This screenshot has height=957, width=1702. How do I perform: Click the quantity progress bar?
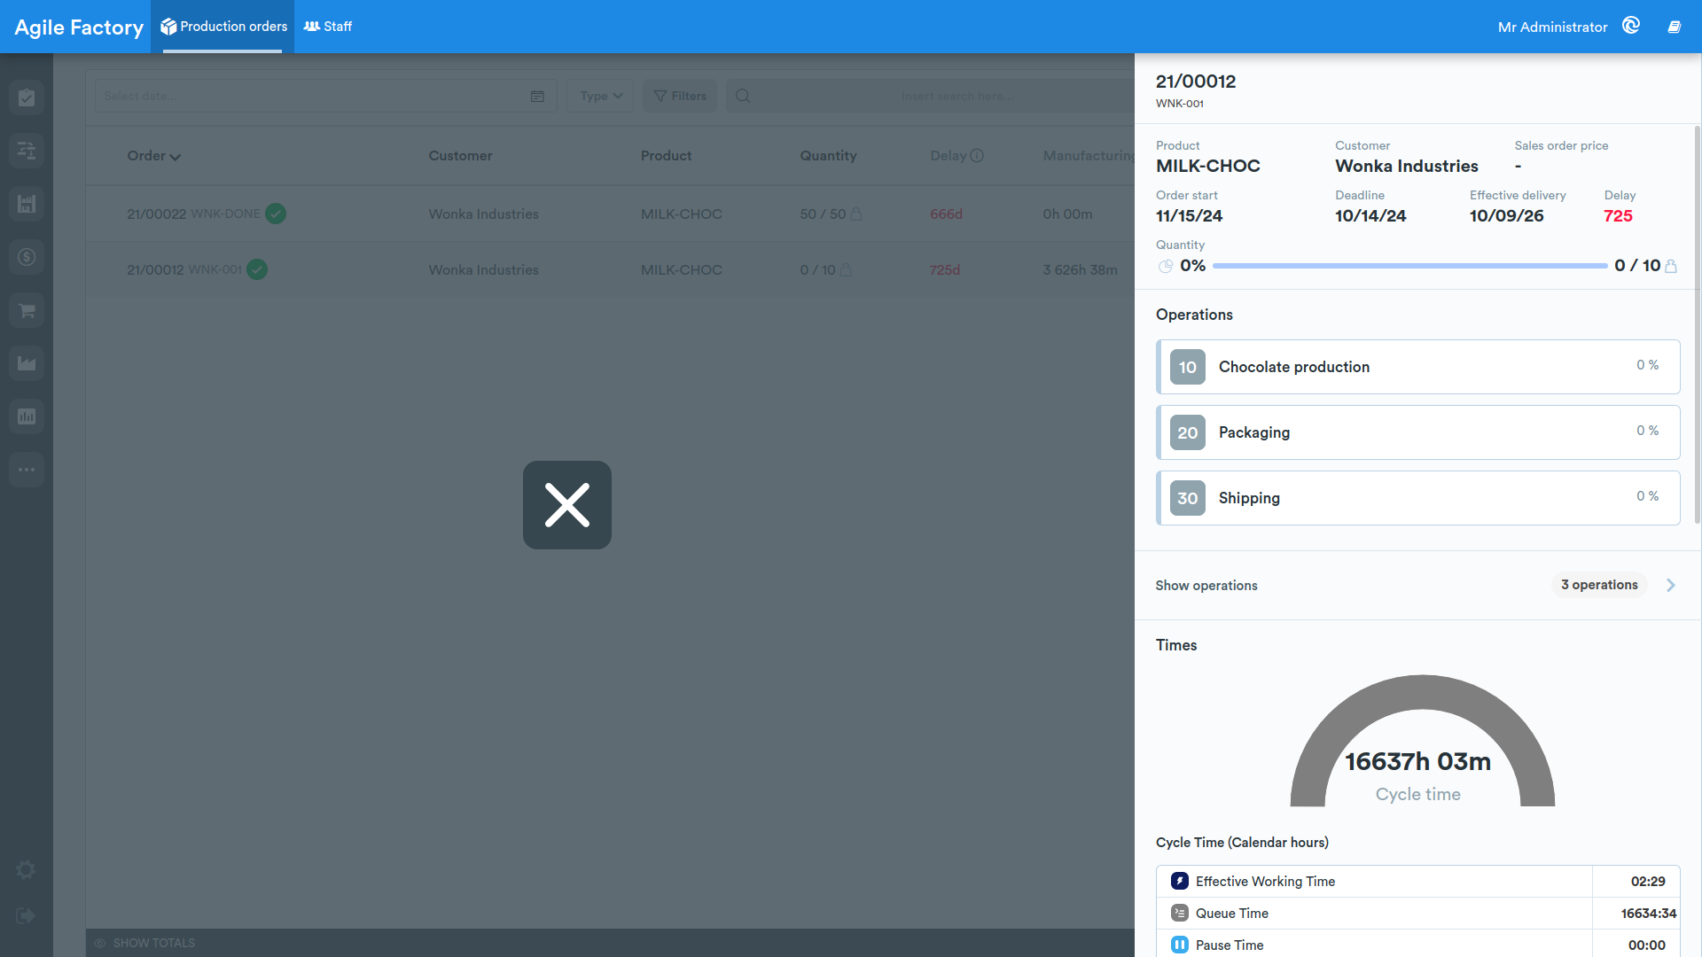click(1409, 266)
